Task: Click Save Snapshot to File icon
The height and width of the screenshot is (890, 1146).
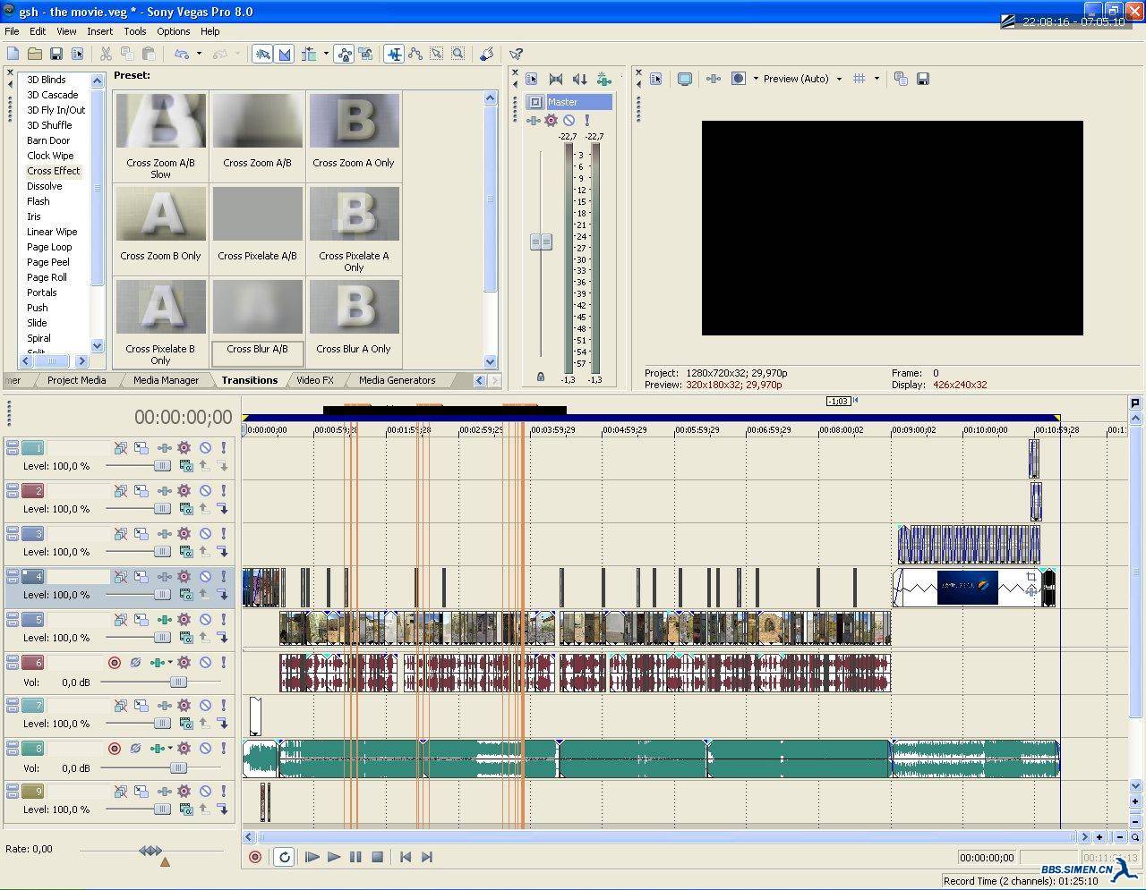Action: [x=923, y=79]
